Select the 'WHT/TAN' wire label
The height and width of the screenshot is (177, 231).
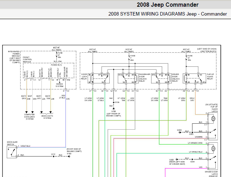(48, 98)
